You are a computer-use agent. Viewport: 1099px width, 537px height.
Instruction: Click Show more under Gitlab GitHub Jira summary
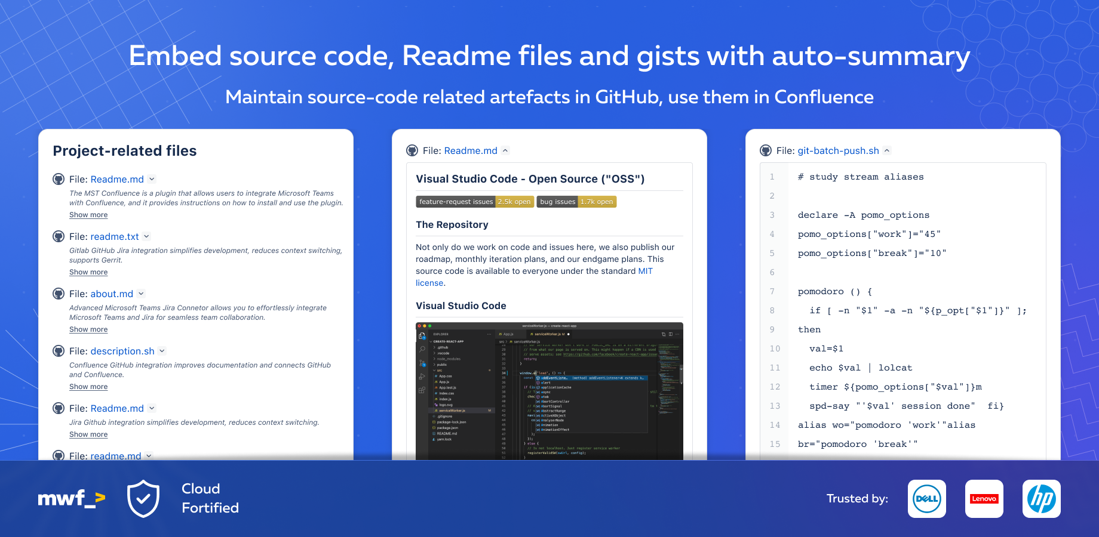pyautogui.click(x=88, y=272)
